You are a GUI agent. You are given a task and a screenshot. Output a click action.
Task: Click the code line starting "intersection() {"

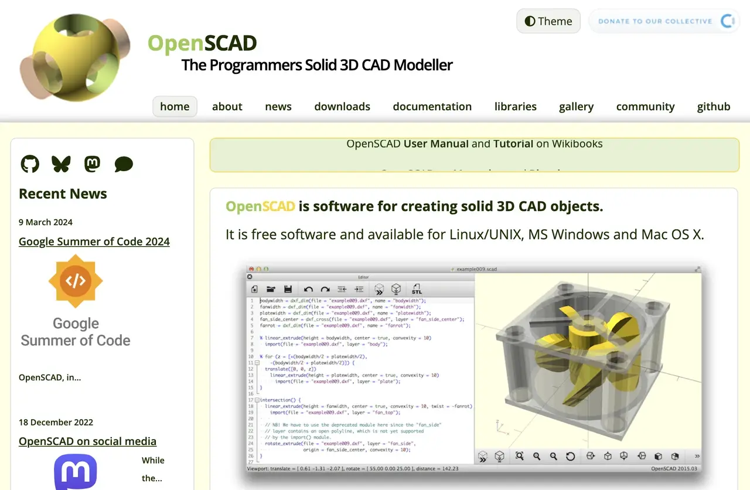click(x=280, y=400)
